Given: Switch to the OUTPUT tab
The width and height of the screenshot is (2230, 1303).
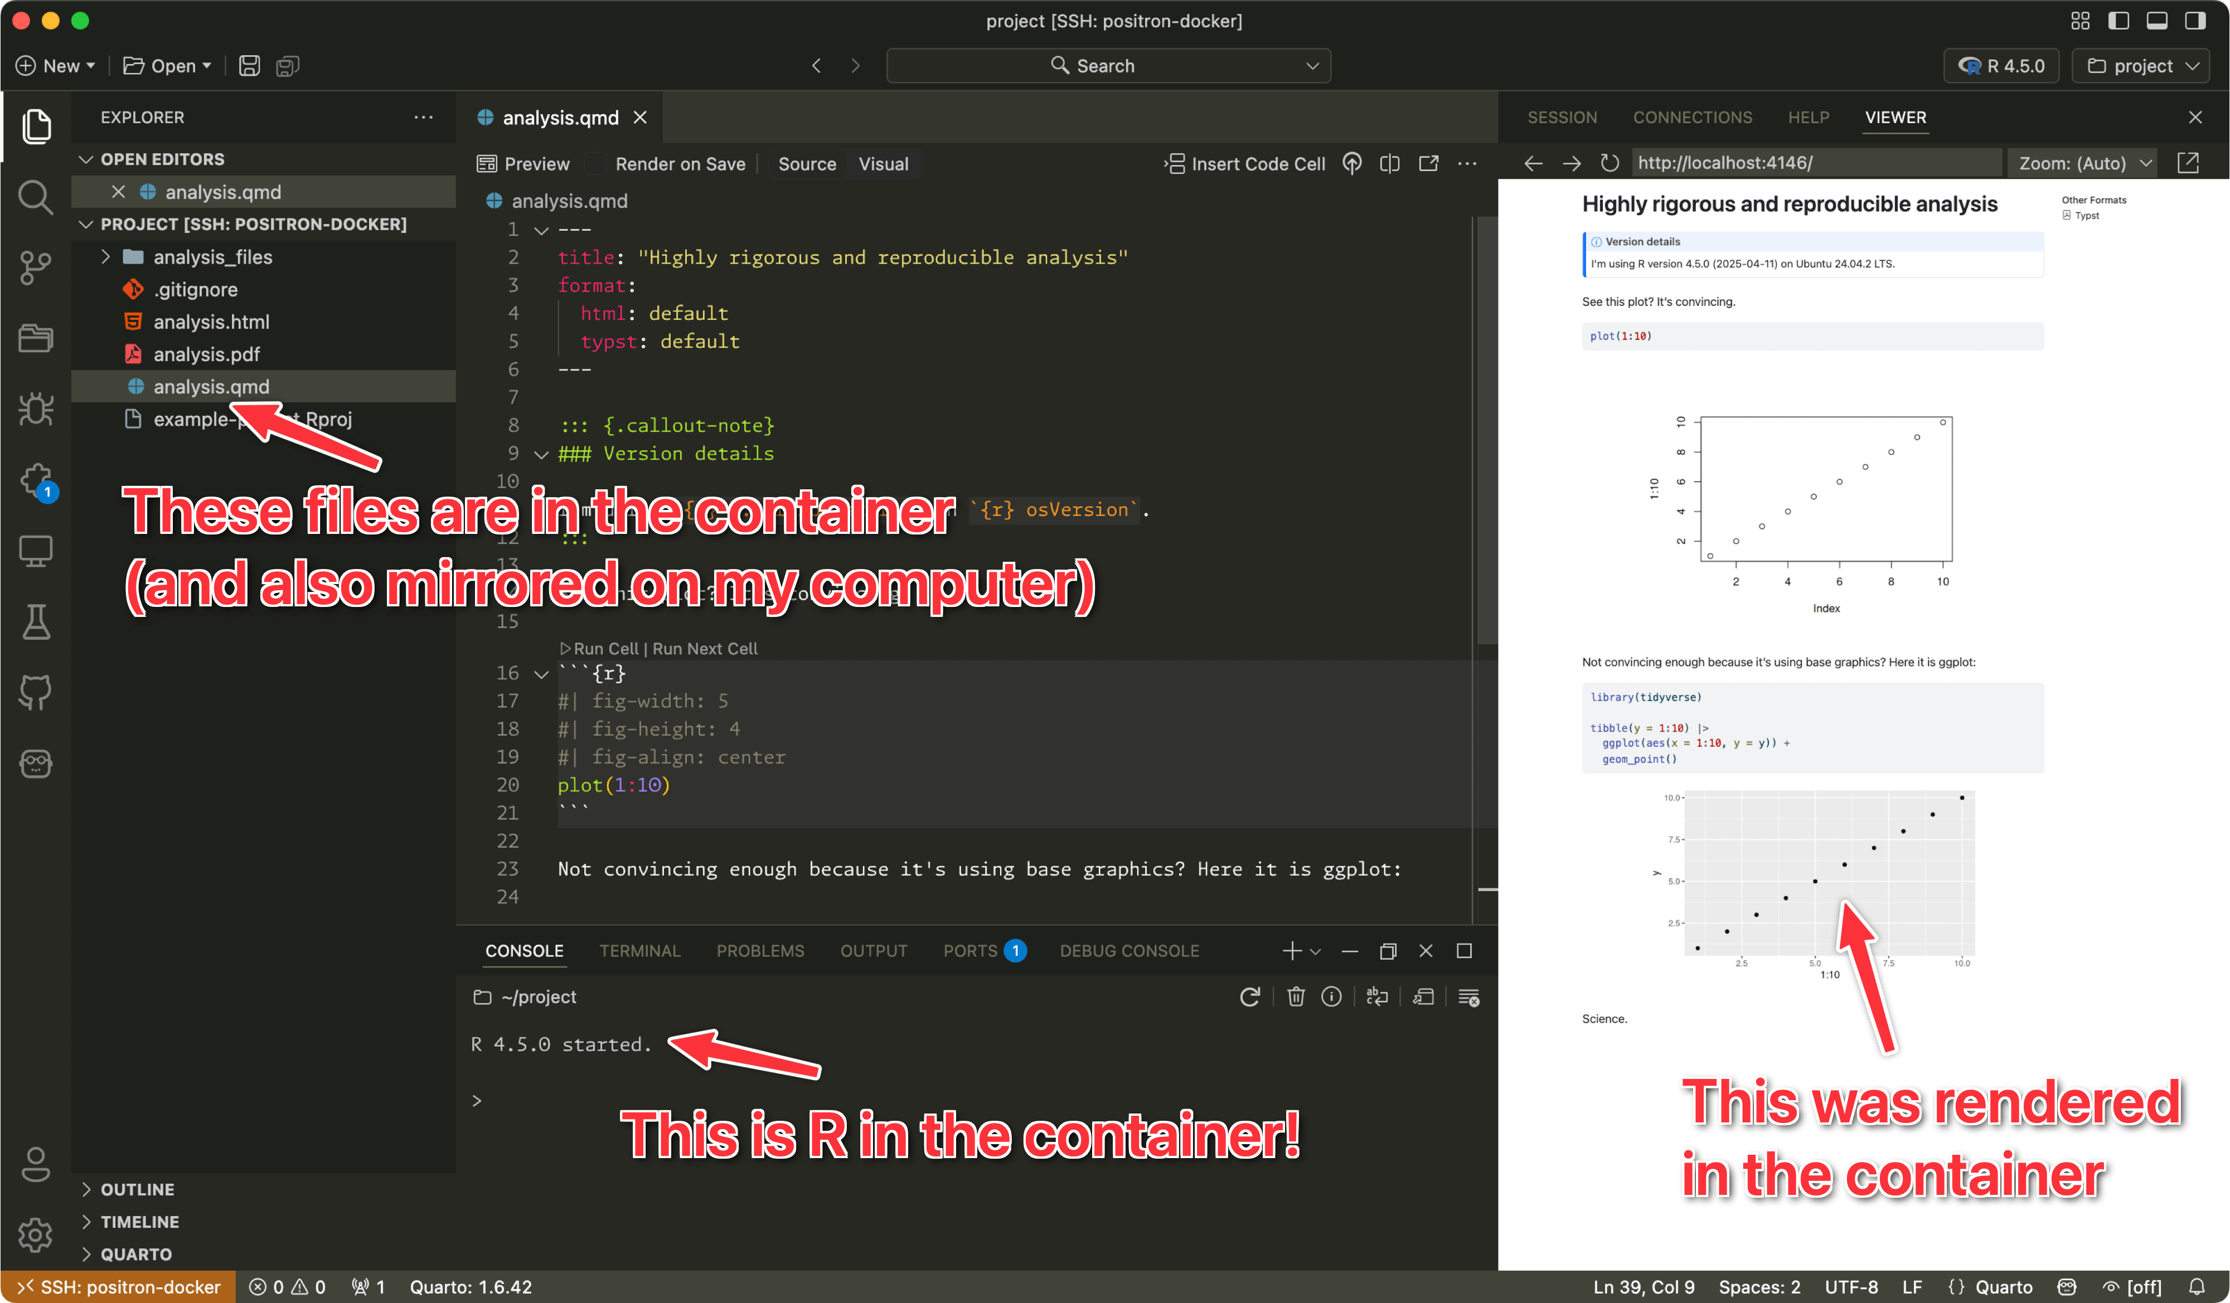Looking at the screenshot, I should 874,952.
